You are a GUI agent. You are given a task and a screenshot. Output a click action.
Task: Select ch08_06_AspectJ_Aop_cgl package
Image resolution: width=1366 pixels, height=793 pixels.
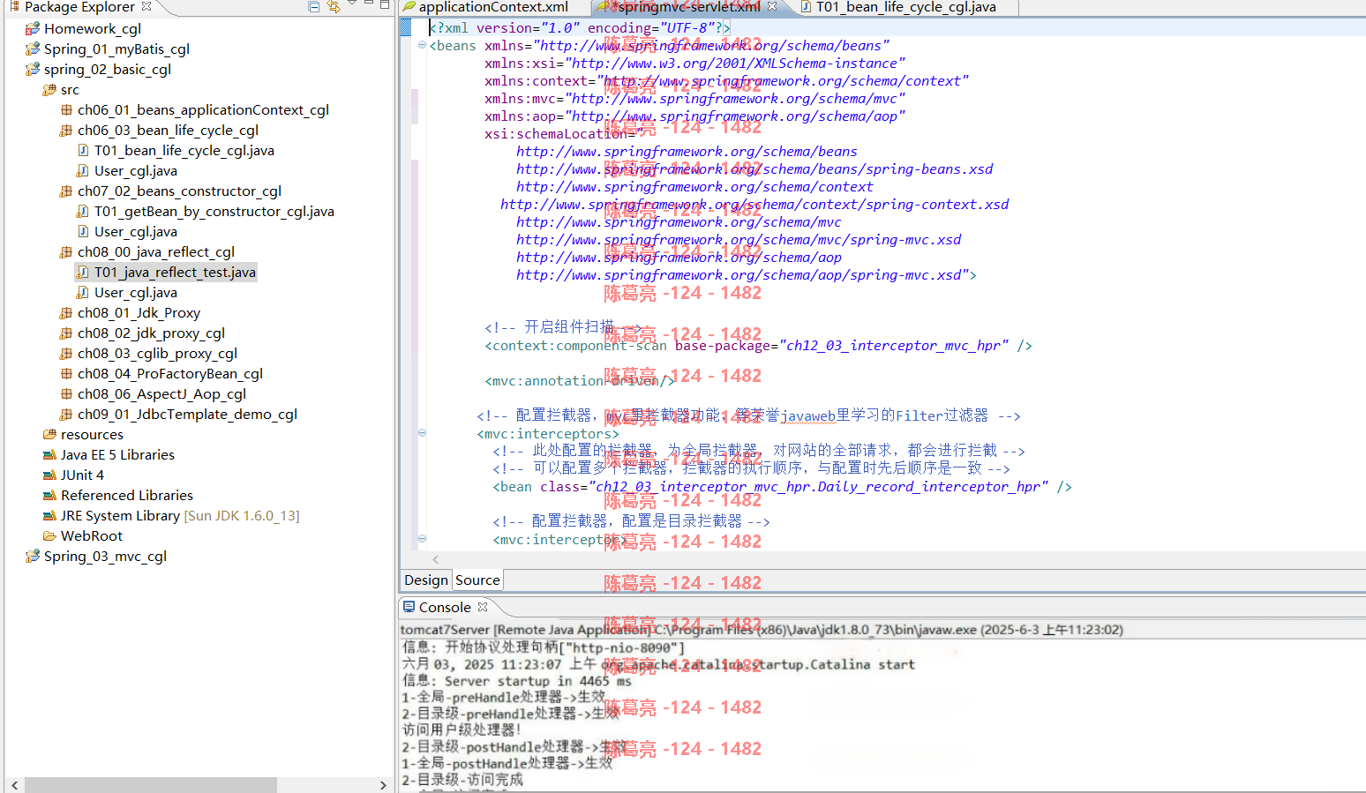coord(161,393)
